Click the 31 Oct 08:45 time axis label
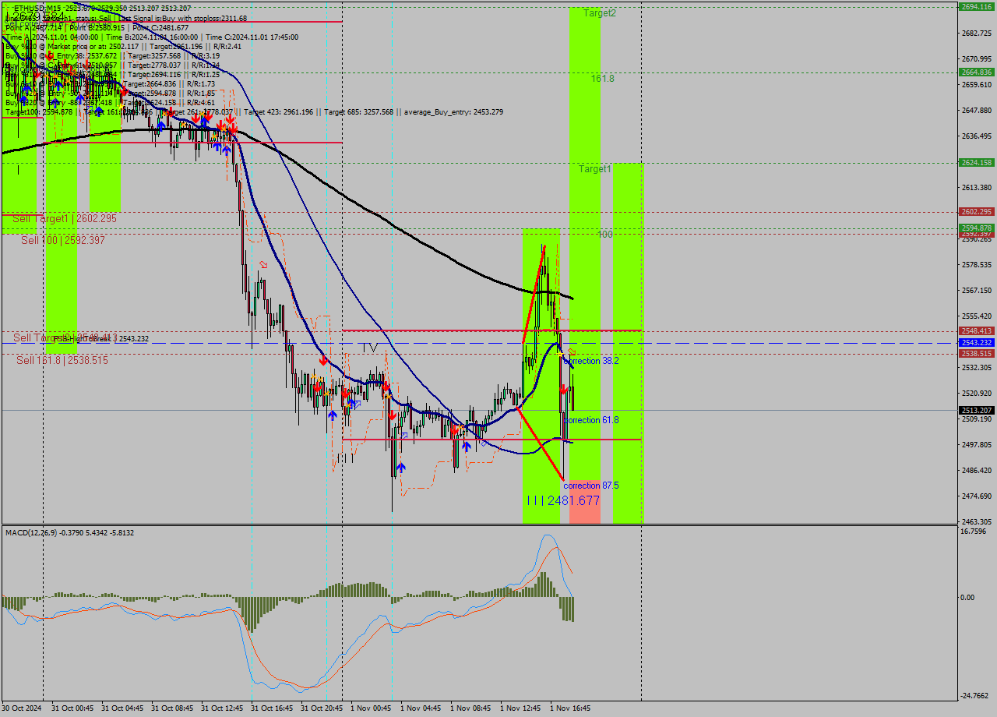997x717 pixels. coord(171,708)
